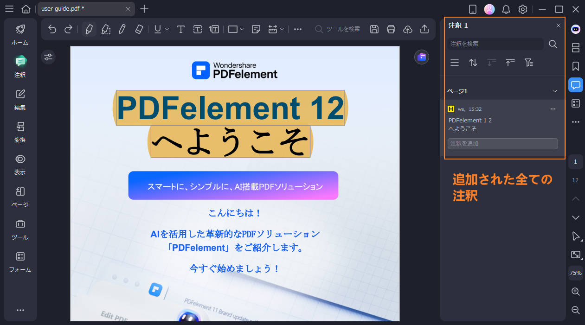585x325 pixels.
Task: Toggle the bookmark panel on the right edge
Action: pos(575,66)
